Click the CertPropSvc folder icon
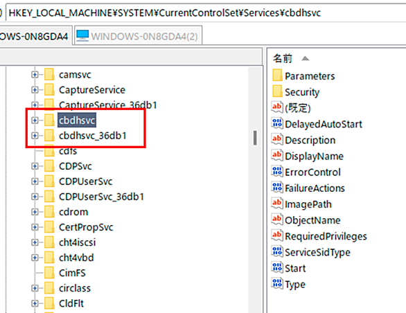 [49, 227]
